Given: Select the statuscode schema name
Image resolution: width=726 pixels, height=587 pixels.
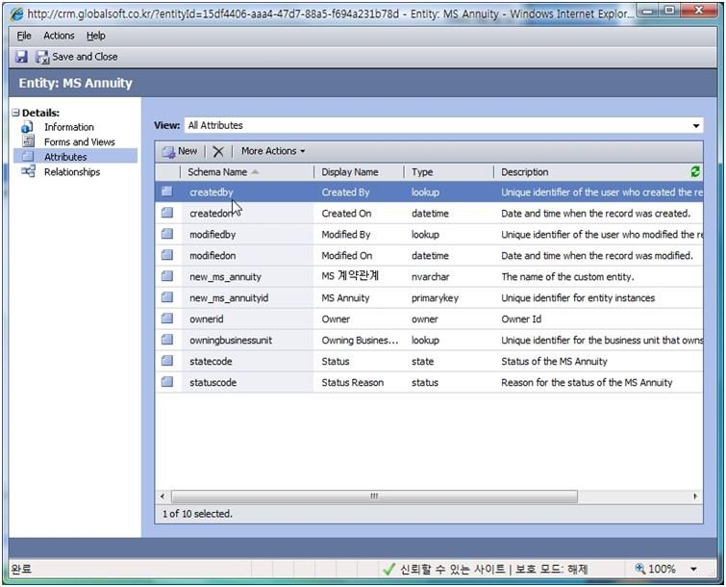Looking at the screenshot, I should tap(213, 383).
